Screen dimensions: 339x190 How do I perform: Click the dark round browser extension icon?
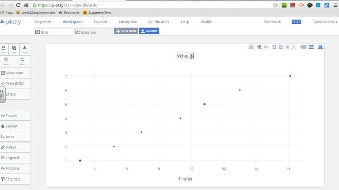pyautogui.click(x=309, y=5)
